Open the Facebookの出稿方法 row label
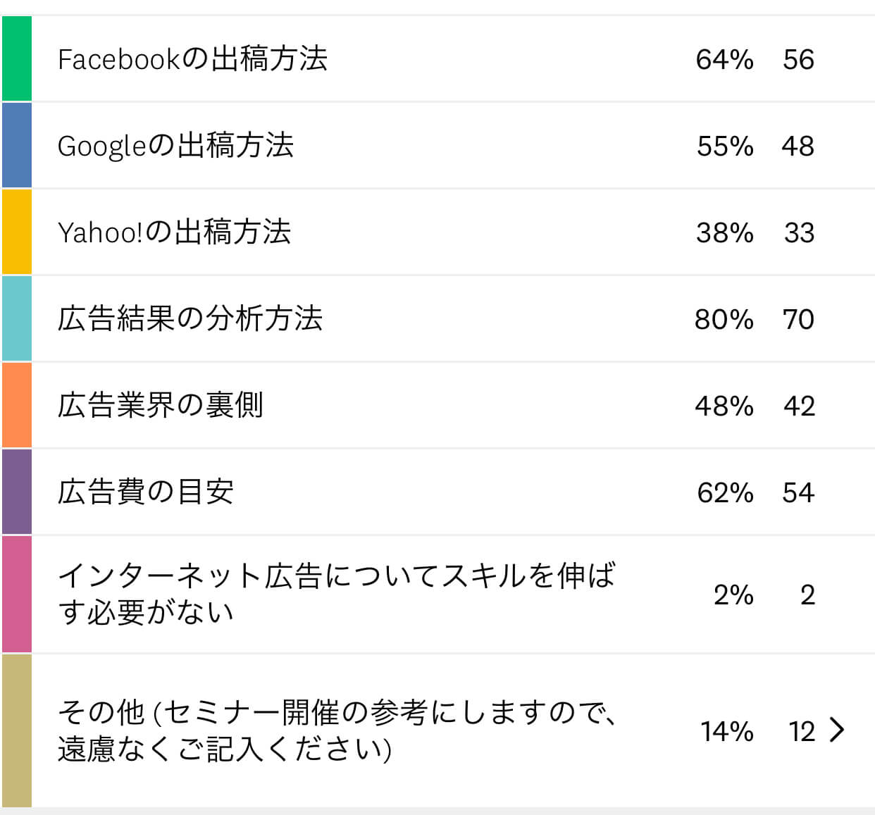The image size is (875, 815). click(x=192, y=58)
